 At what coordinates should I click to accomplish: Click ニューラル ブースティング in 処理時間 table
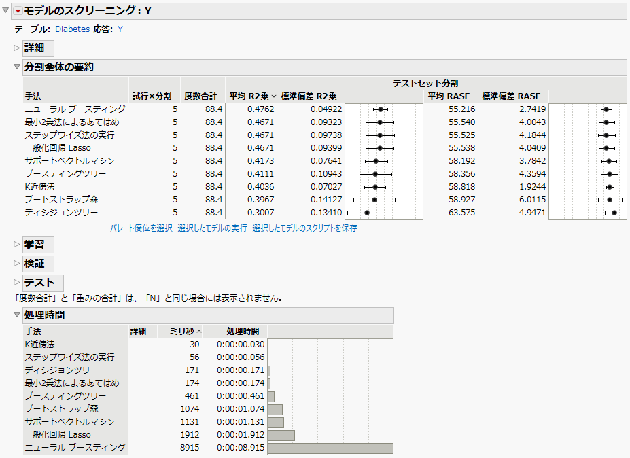tap(75, 447)
